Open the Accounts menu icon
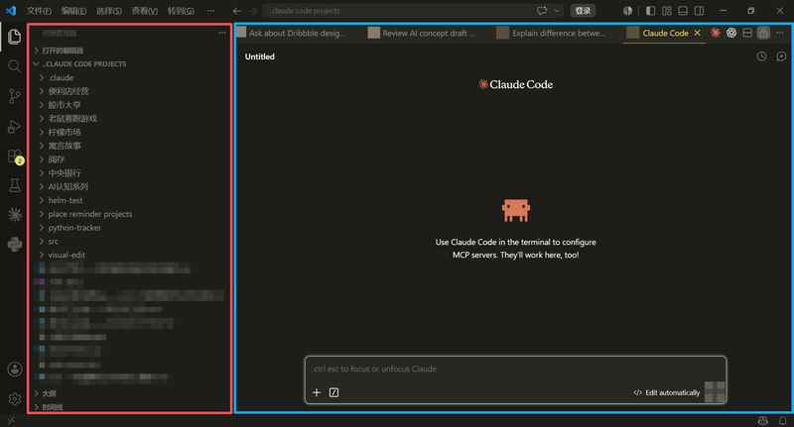 pyautogui.click(x=15, y=370)
